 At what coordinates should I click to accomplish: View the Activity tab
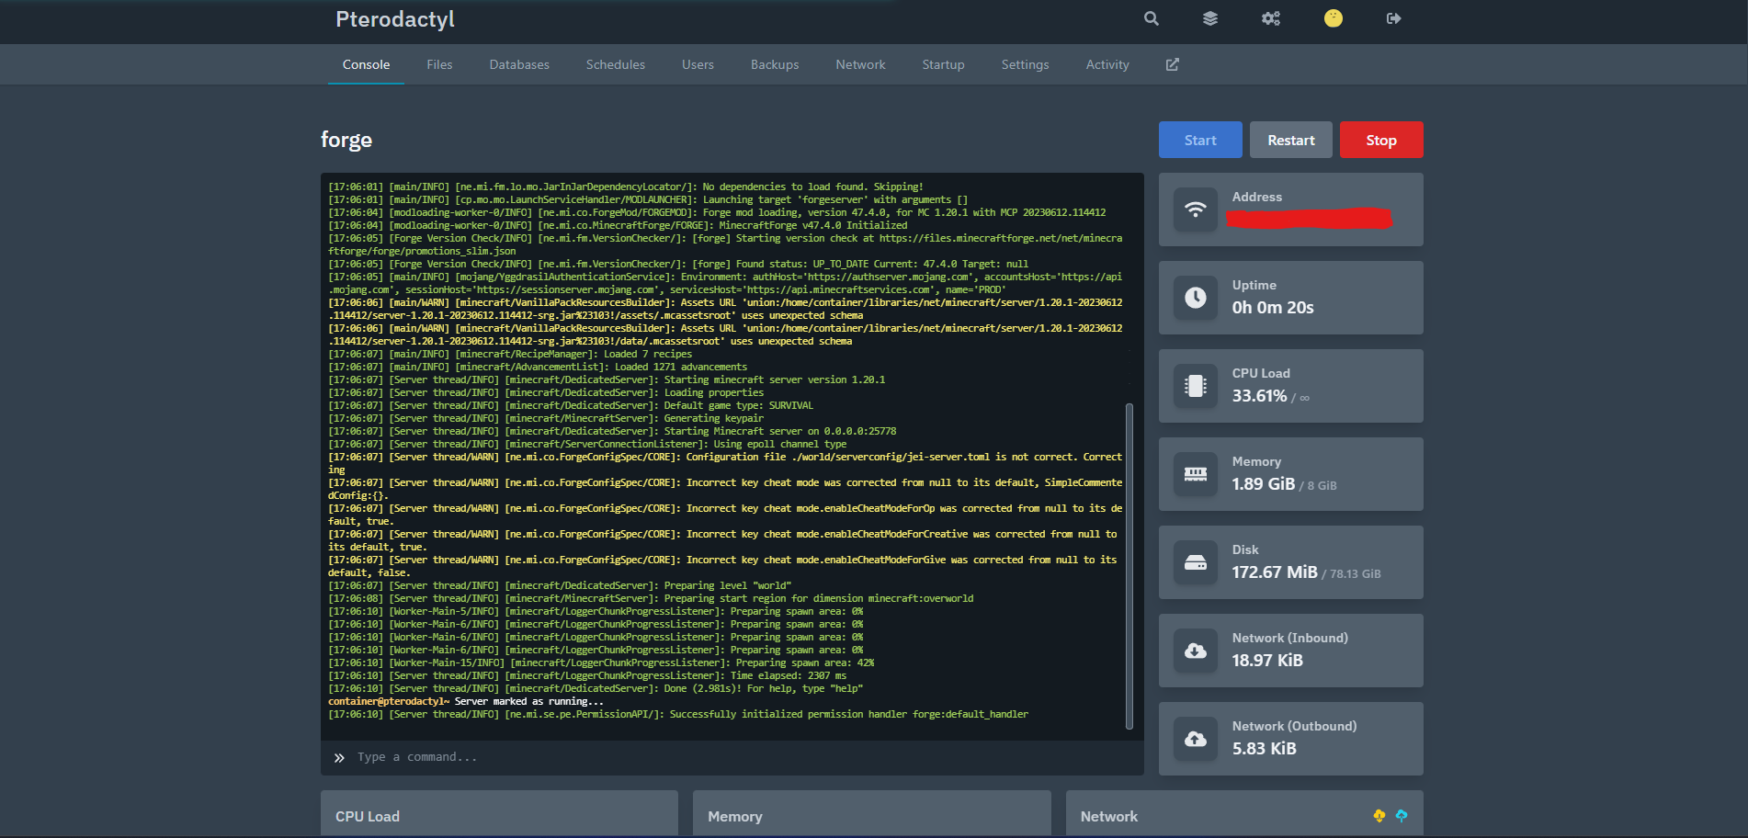1107,64
